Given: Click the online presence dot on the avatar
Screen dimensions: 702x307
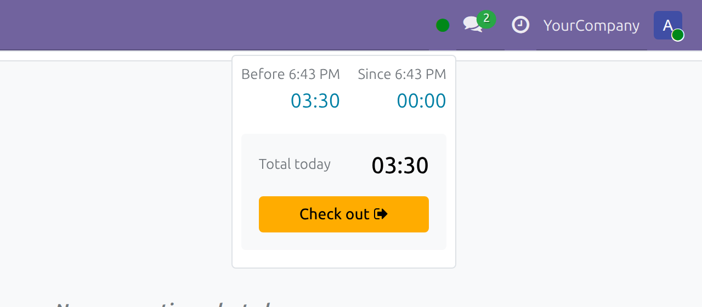Looking at the screenshot, I should [x=678, y=35].
